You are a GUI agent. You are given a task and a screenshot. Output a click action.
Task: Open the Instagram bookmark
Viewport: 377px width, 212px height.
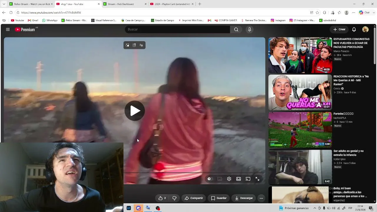click(x=278, y=21)
